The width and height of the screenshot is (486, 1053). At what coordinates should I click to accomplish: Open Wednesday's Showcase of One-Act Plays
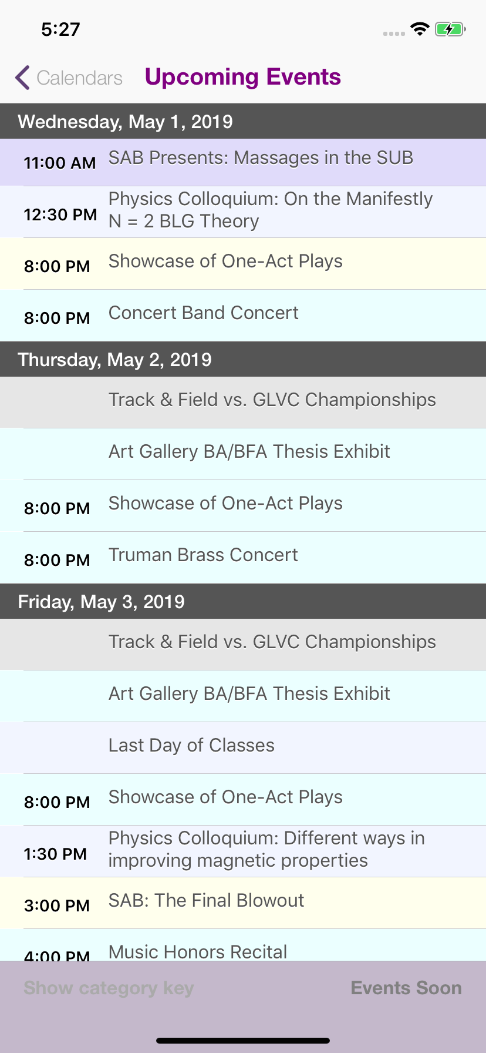pos(225,262)
